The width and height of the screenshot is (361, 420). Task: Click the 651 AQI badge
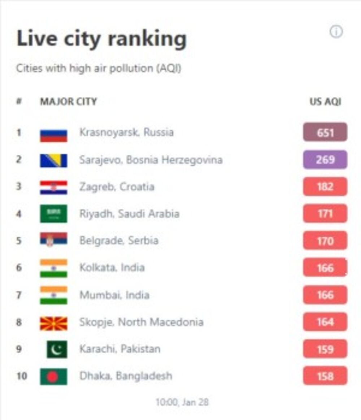pos(325,133)
